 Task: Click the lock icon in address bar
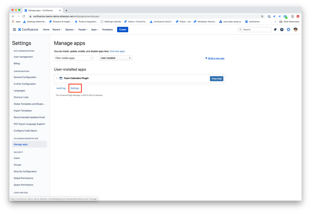30,16
